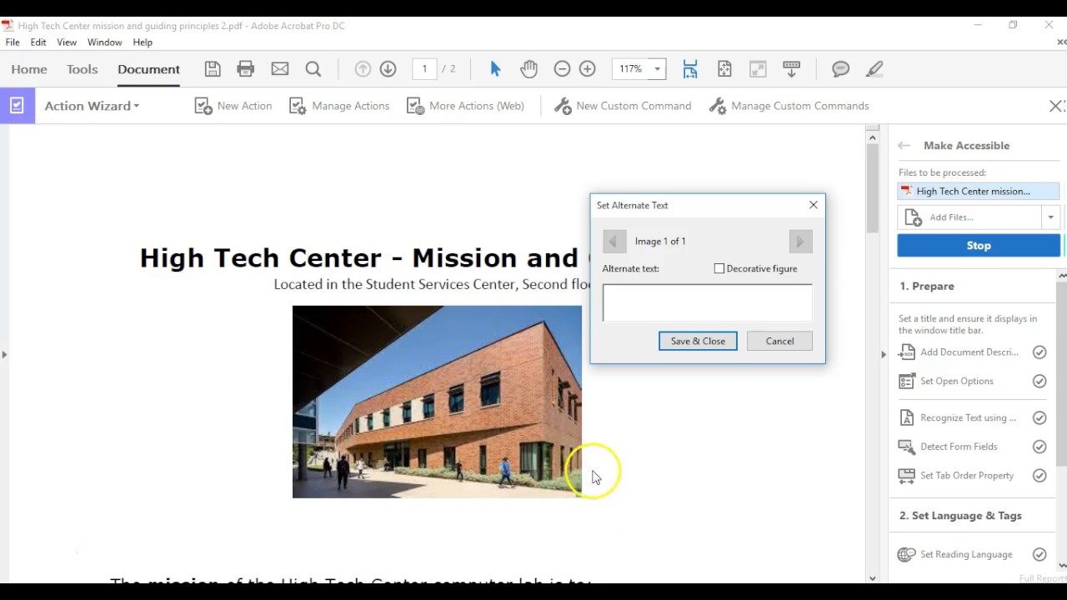Click Cancel in Set Alternate Text dialog
The width and height of the screenshot is (1067, 600).
(780, 341)
